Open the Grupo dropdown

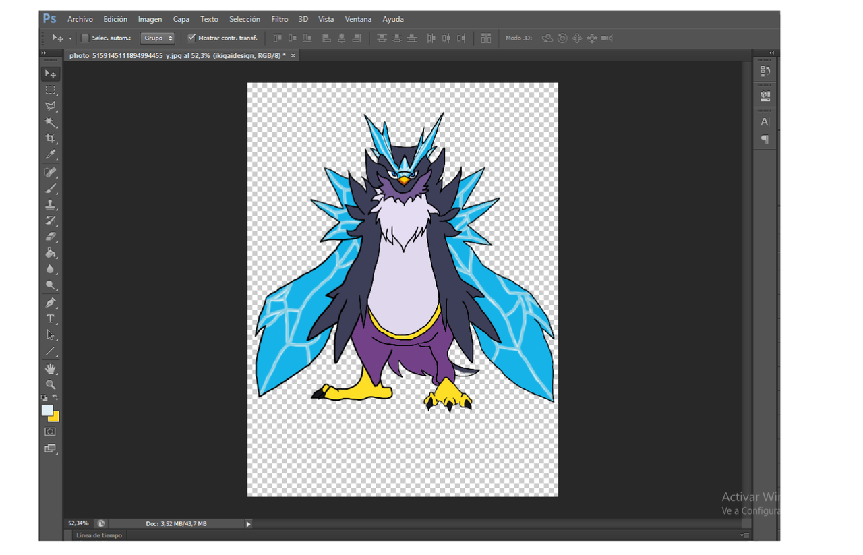(157, 38)
